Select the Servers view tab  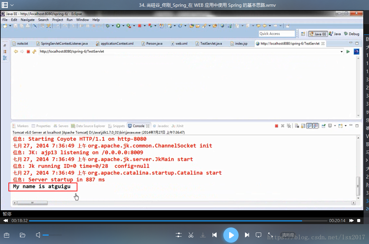[x=61, y=126]
